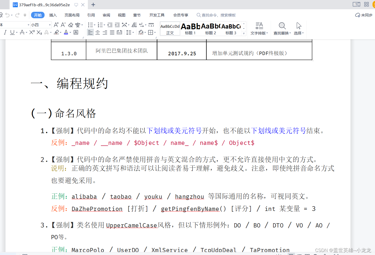Open the 审阅 ribbon tab
The image size is (375, 255).
coord(106,15)
